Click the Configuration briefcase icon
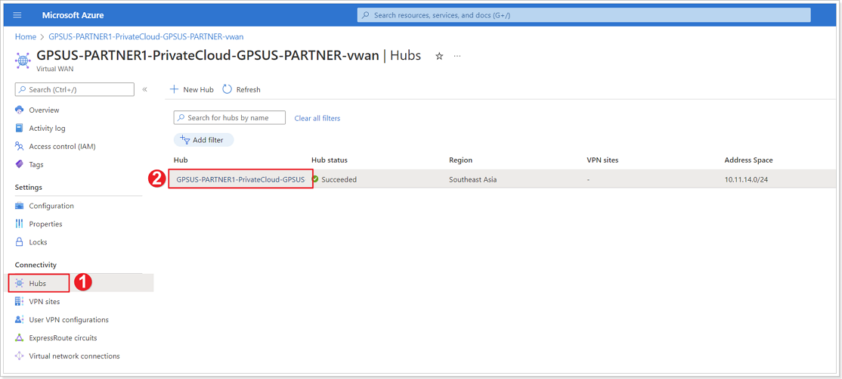The image size is (842, 379). [x=20, y=206]
